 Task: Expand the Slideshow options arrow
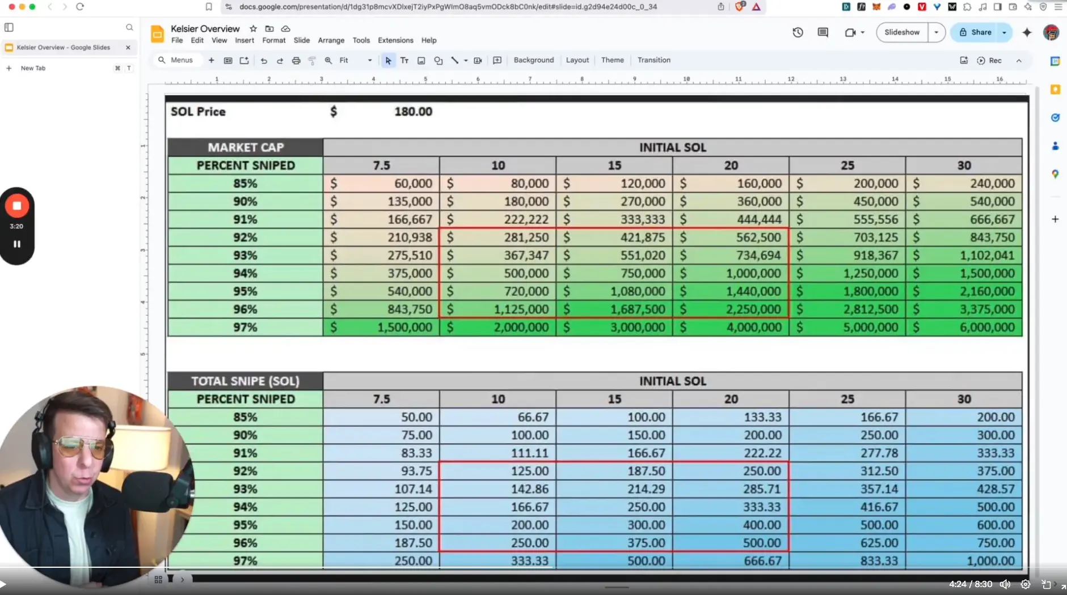[937, 32]
